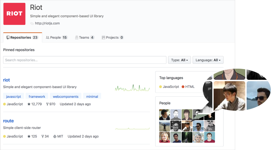Select the webcomponents topic tag
The width and height of the screenshot is (271, 150).
click(x=65, y=96)
